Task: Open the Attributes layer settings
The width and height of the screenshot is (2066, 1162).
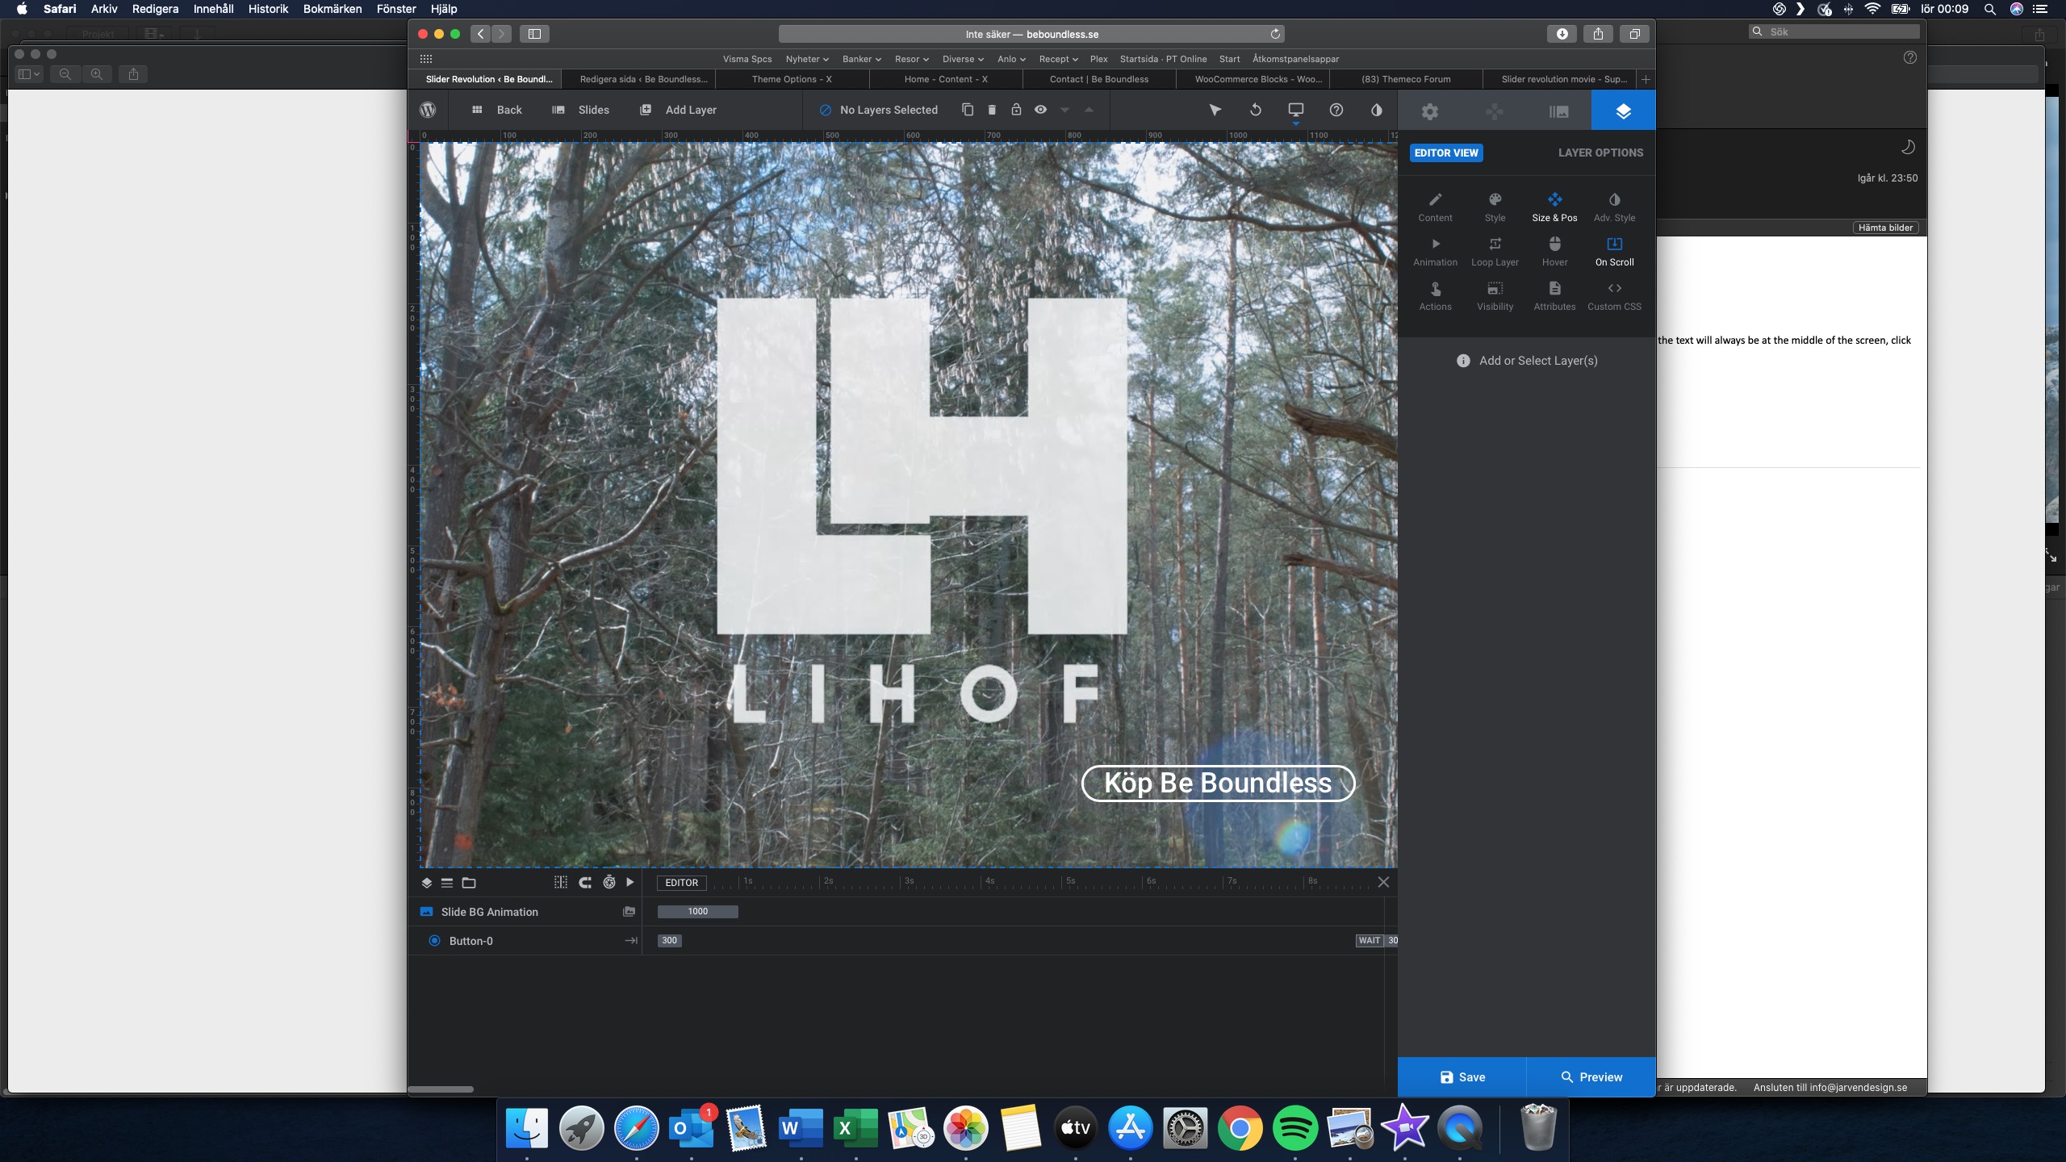Action: (1554, 296)
